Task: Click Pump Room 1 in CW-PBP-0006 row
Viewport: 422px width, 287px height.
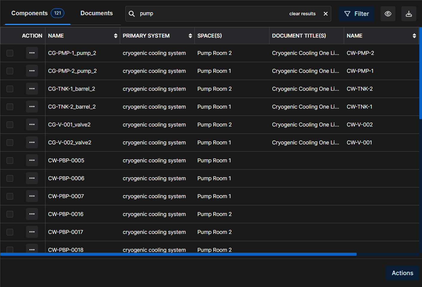Action: click(214, 178)
